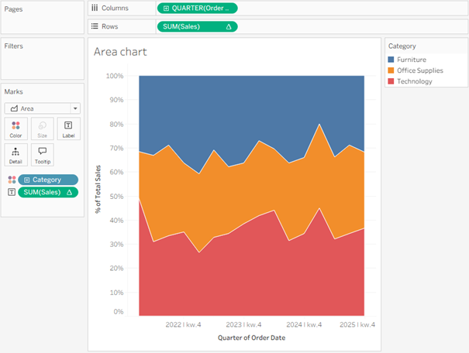469x353 pixels.
Task: Select the SUM(Sales) pill in Marks card
Action: [47, 192]
